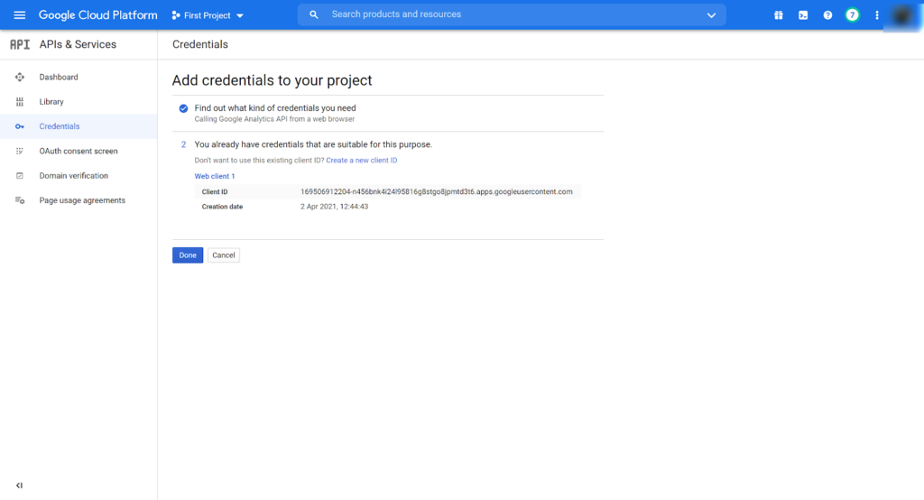Image resolution: width=924 pixels, height=500 pixels.
Task: Click the Credentials key icon
Action: pos(20,126)
